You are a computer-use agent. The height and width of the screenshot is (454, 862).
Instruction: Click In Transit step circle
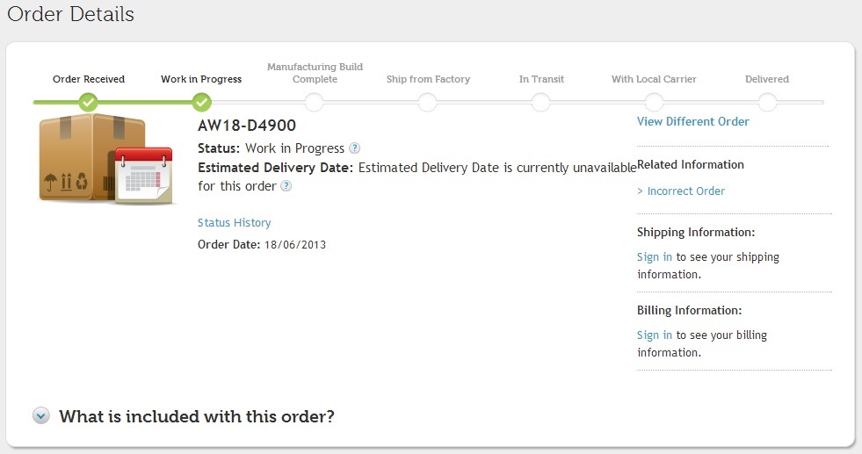click(541, 103)
